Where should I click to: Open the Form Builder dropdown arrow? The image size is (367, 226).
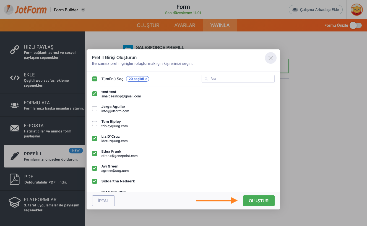pos(83,10)
